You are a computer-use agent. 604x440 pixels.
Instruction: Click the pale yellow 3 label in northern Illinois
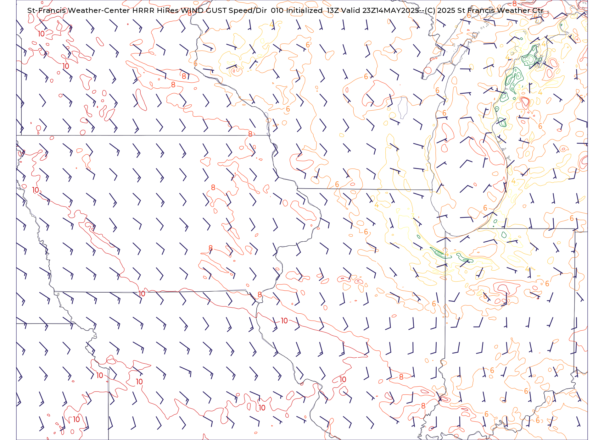click(x=412, y=216)
